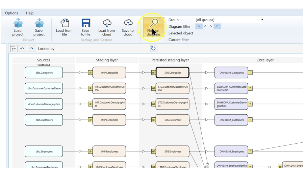This screenshot has width=304, height=169.
Task: Select IMP.CustomerDemographics staging node
Action: (x=109, y=104)
